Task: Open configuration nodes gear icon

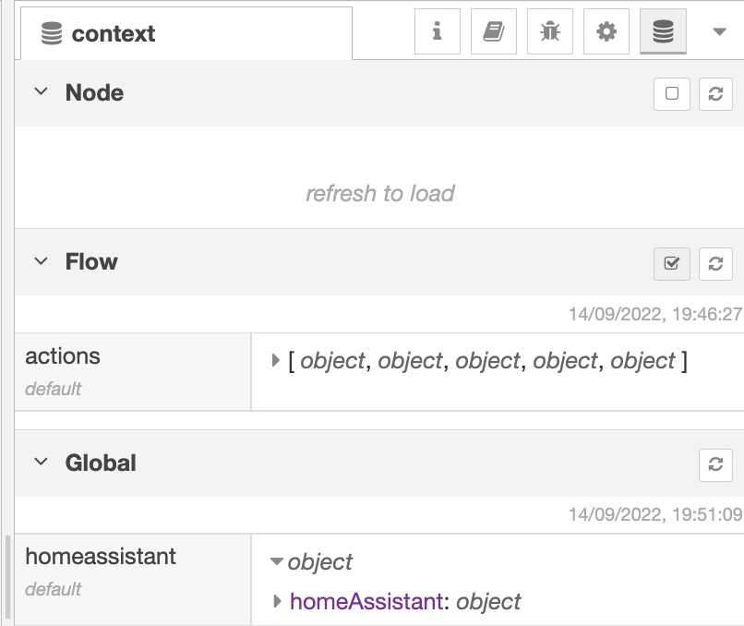Action: [606, 32]
